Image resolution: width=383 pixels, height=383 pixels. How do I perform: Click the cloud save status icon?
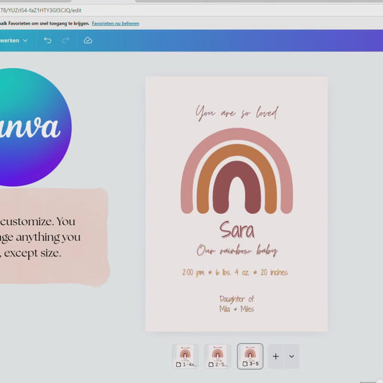point(88,40)
